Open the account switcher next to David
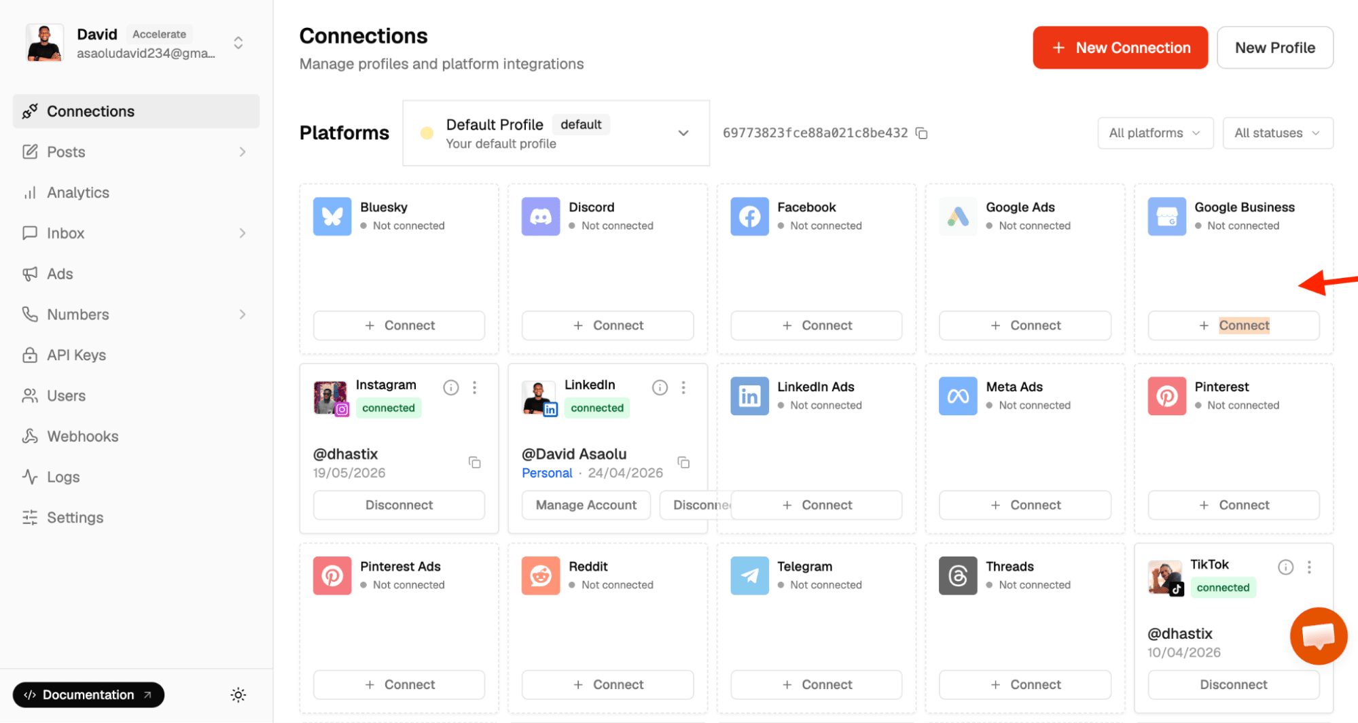 point(238,43)
